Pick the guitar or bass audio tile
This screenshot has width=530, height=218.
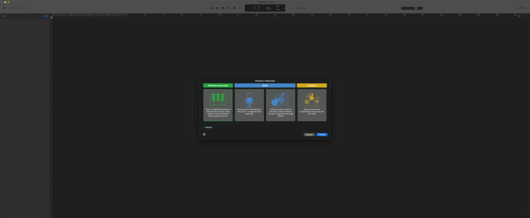click(281, 105)
